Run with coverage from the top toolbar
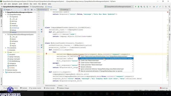This screenshot has height=96, width=171. pyautogui.click(x=141, y=7)
